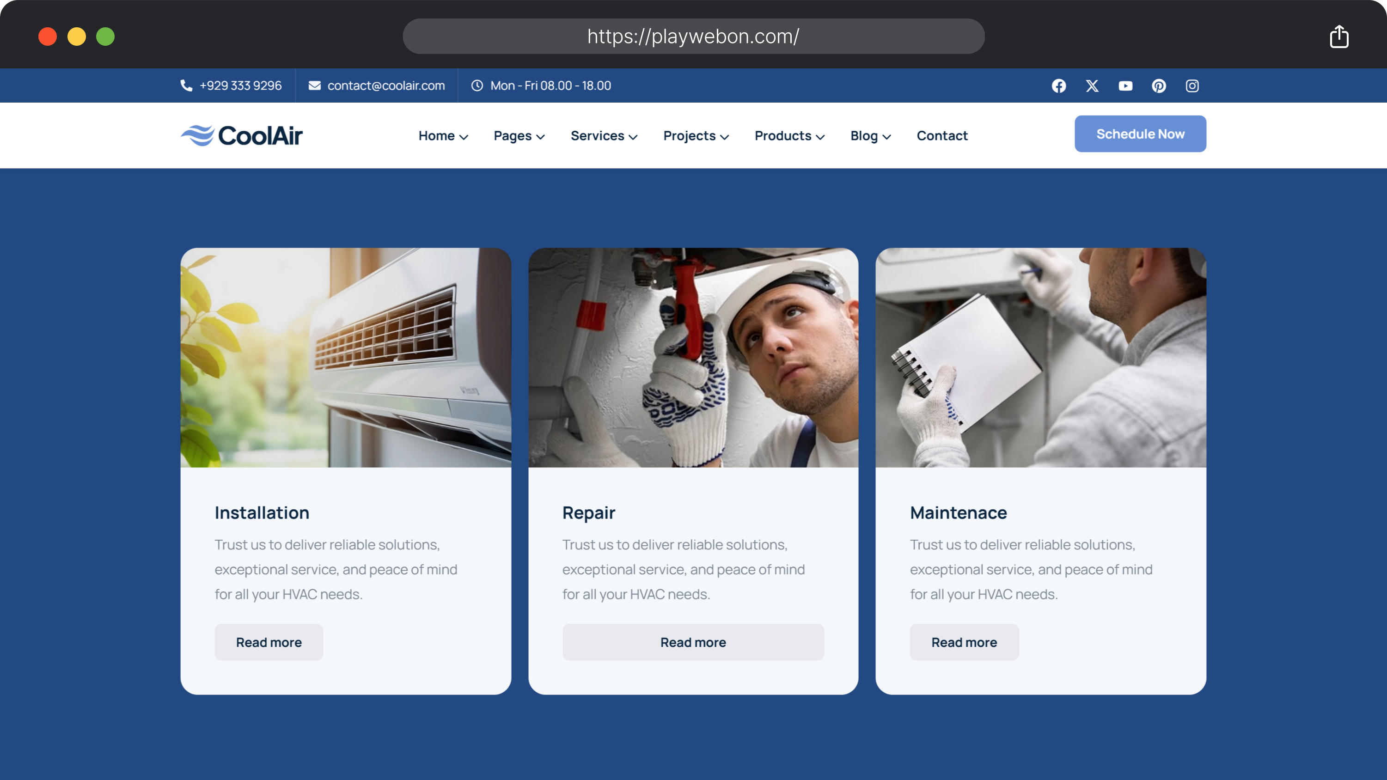Image resolution: width=1387 pixels, height=780 pixels.
Task: Expand the Pages chevron dropdown
Action: pos(541,137)
